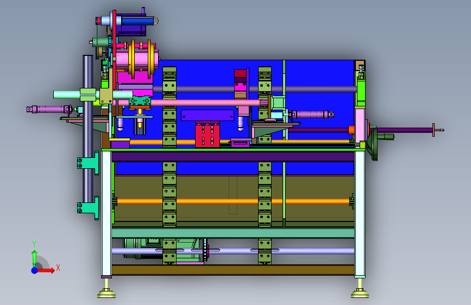Select the left leveling foot pad

tap(106, 294)
